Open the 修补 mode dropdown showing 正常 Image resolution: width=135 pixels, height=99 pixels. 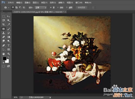pyautogui.click(x=41, y=8)
